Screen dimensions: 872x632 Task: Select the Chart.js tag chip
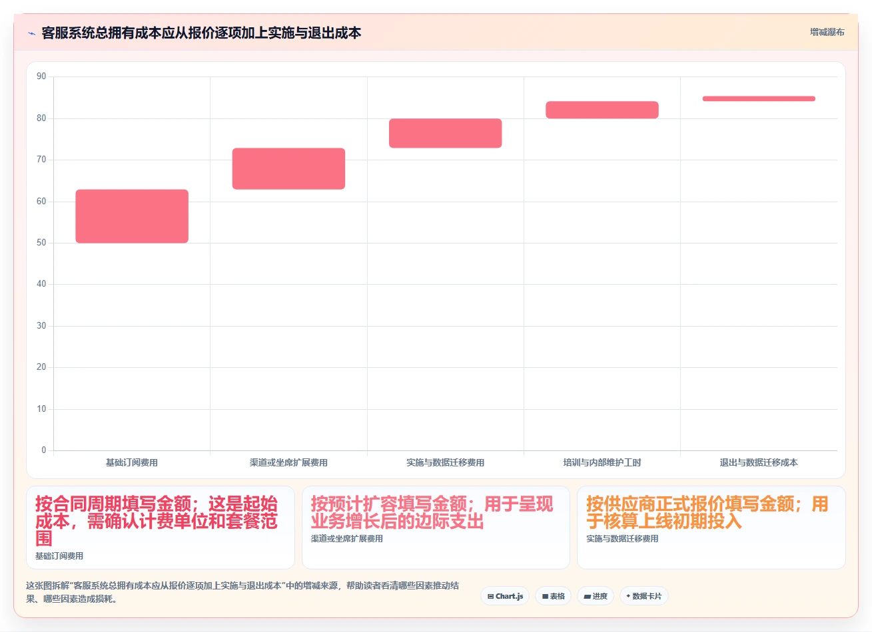[505, 596]
